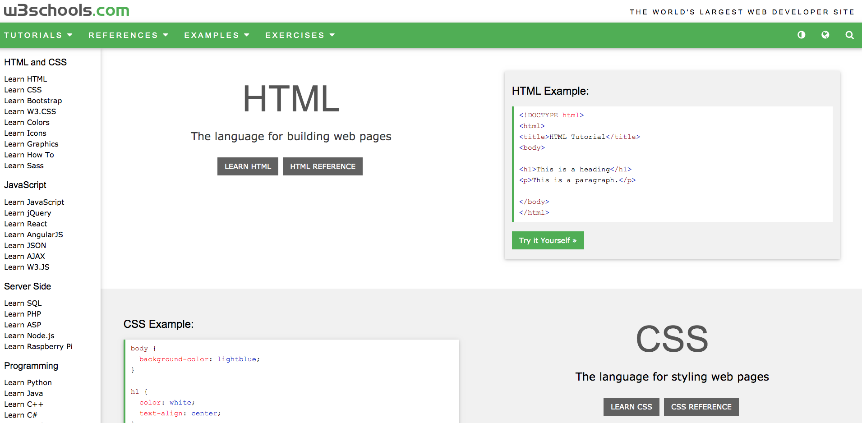
Task: Open the Learn Raspberry Pi link
Action: click(x=38, y=346)
